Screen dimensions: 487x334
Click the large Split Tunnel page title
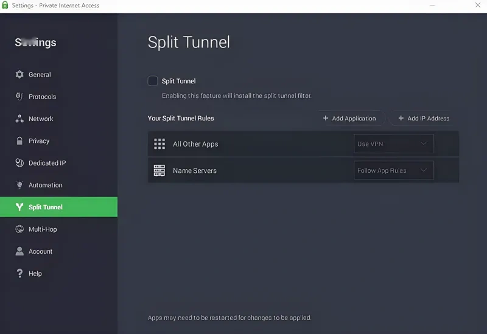coord(189,42)
